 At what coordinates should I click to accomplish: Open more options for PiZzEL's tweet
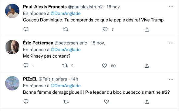171,79
